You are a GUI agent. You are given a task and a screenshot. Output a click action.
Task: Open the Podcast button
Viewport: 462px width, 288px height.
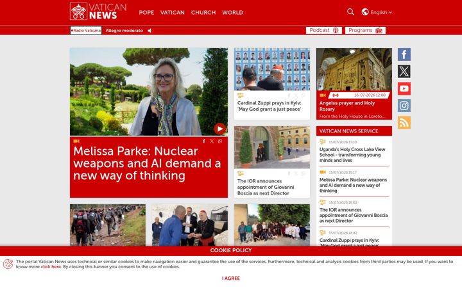click(x=324, y=30)
